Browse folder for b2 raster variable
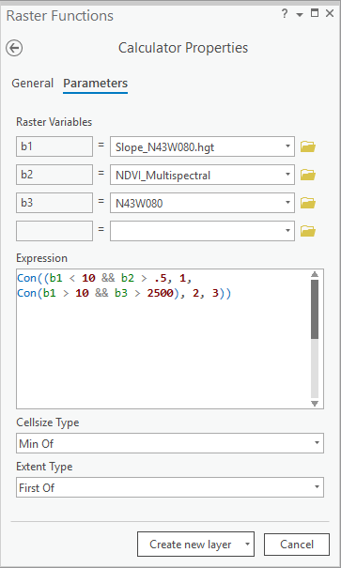Viewport: 341px width, 568px height. (308, 175)
